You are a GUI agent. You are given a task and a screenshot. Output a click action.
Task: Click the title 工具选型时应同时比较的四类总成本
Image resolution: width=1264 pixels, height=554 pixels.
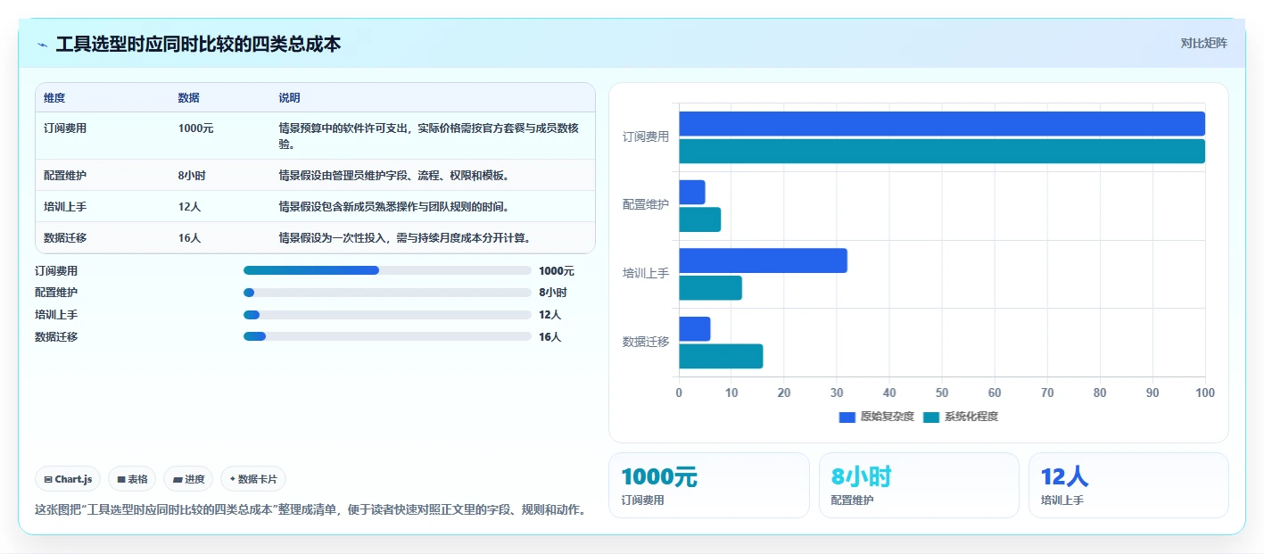point(198,44)
